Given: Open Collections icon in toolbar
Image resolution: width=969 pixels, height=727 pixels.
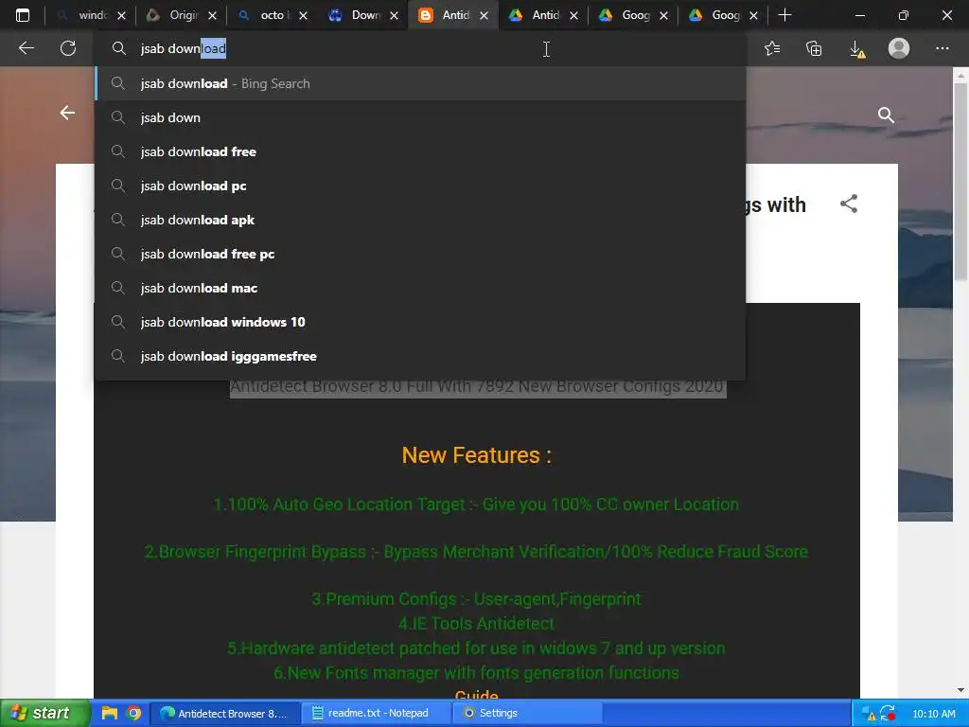Looking at the screenshot, I should [x=814, y=48].
